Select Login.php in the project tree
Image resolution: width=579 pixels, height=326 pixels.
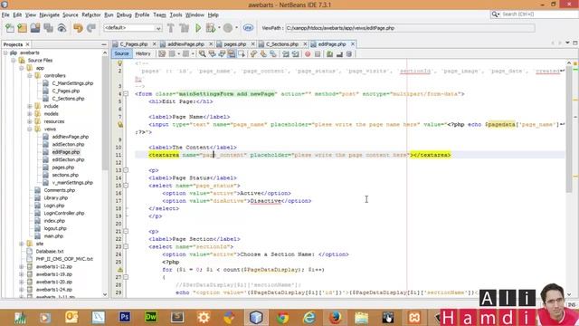point(54,206)
